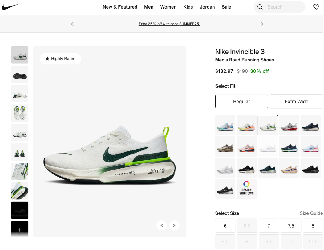
Task: Click the main product shoe image
Action: pyautogui.click(x=110, y=142)
